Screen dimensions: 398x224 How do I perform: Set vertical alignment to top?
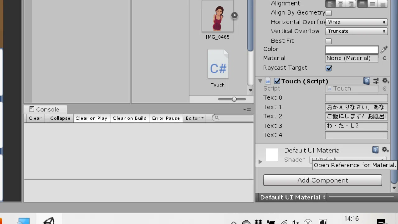(x=362, y=4)
